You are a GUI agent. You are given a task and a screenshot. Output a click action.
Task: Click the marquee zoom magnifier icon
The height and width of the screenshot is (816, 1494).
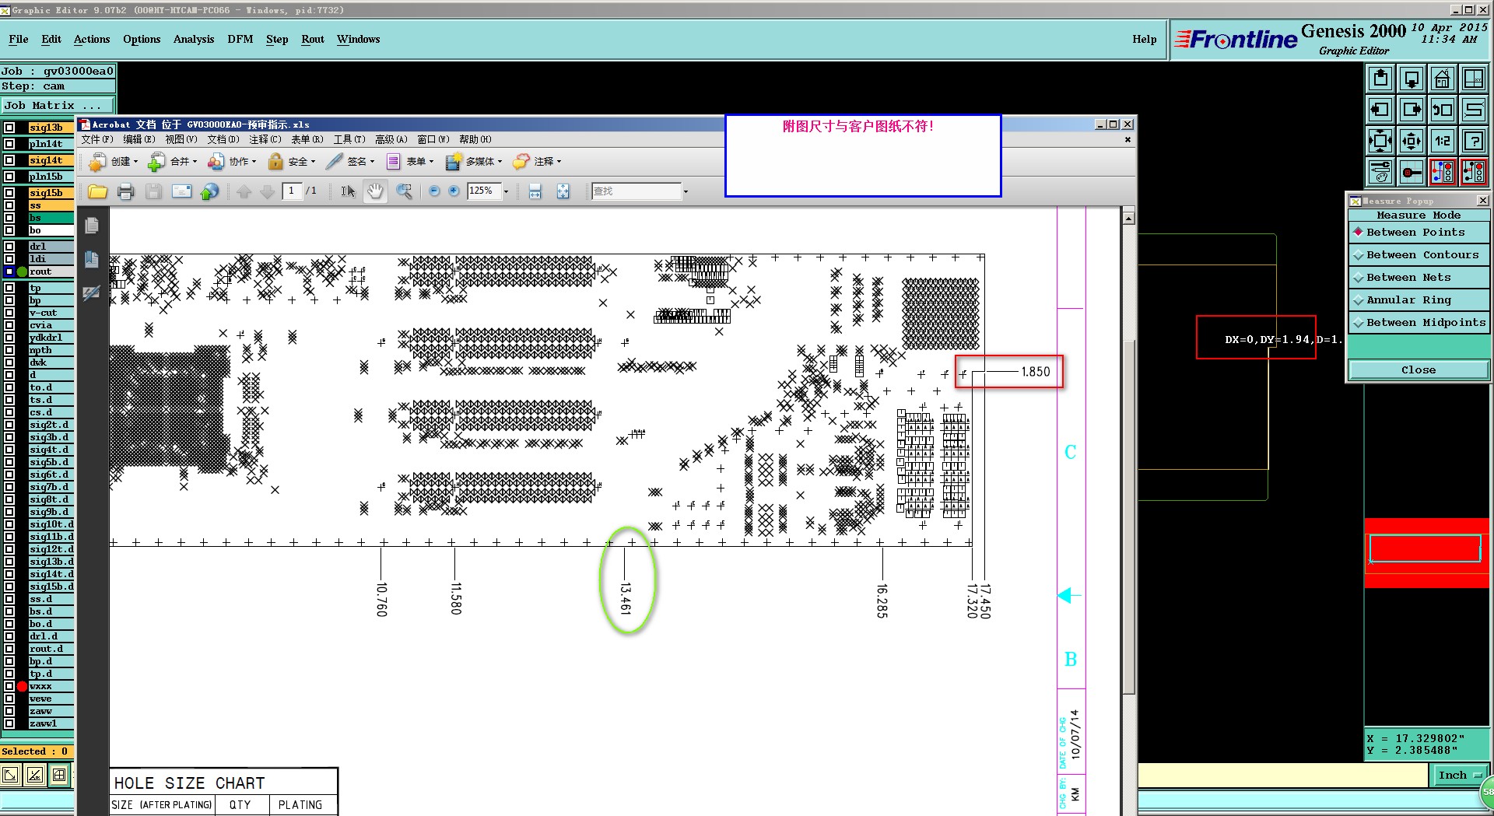coord(404,191)
